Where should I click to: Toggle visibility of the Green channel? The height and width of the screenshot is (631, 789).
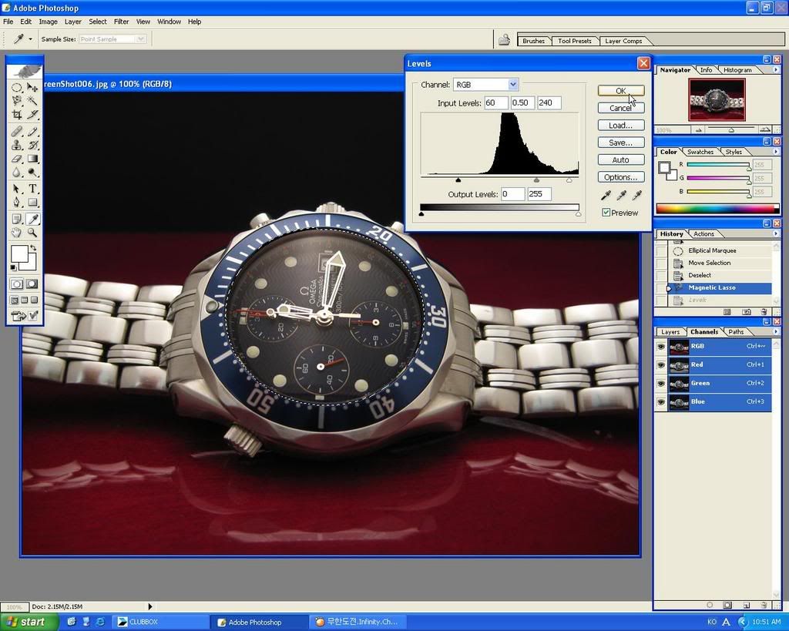coord(660,384)
